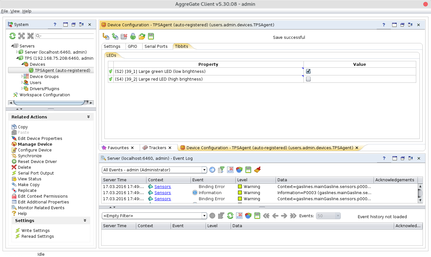Image resolution: width=431 pixels, height=257 pixels.
Task: Click the broom clear icon in Event Log toolbar
Action: pyautogui.click(x=257, y=170)
